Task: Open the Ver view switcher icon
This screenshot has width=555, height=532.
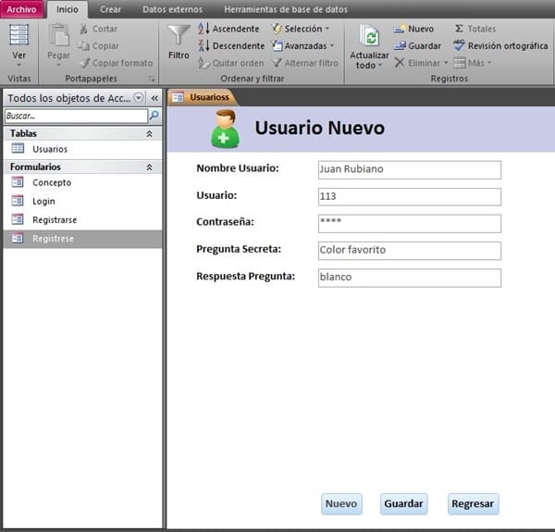Action: coord(18,34)
